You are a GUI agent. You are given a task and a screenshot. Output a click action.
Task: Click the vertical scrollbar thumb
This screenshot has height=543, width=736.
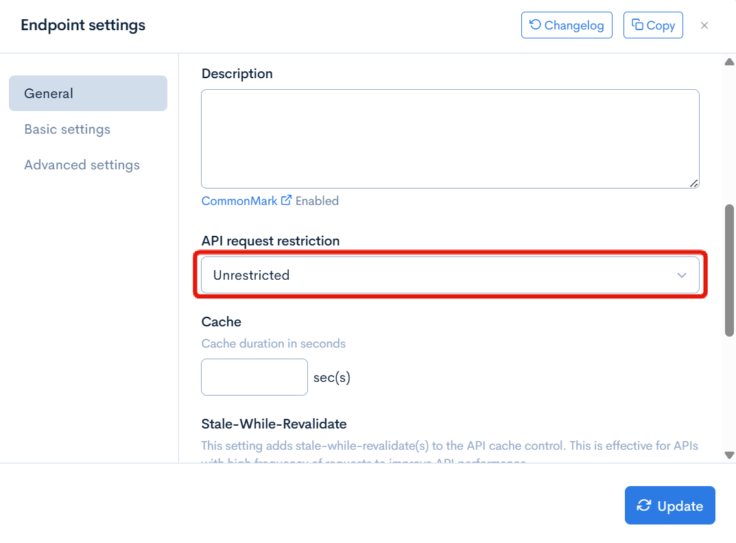point(729,270)
